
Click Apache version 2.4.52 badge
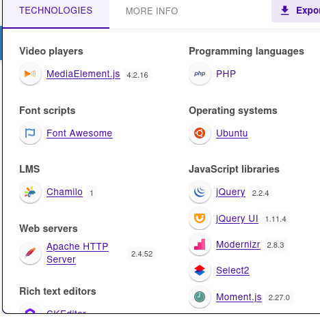142,254
